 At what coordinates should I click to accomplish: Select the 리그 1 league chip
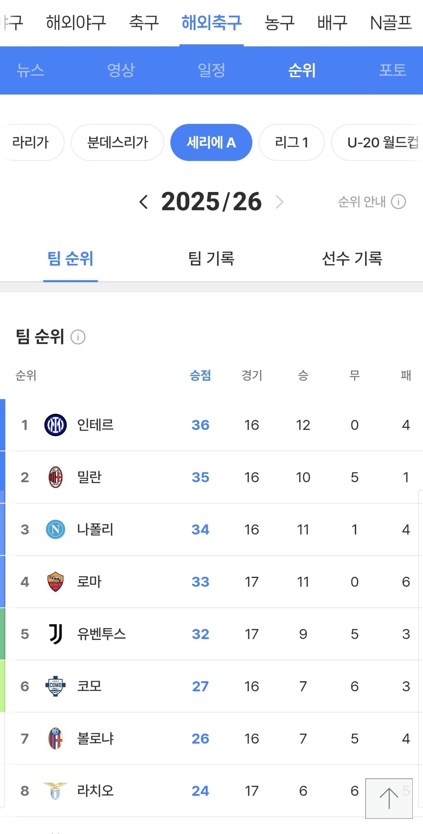coord(292,142)
